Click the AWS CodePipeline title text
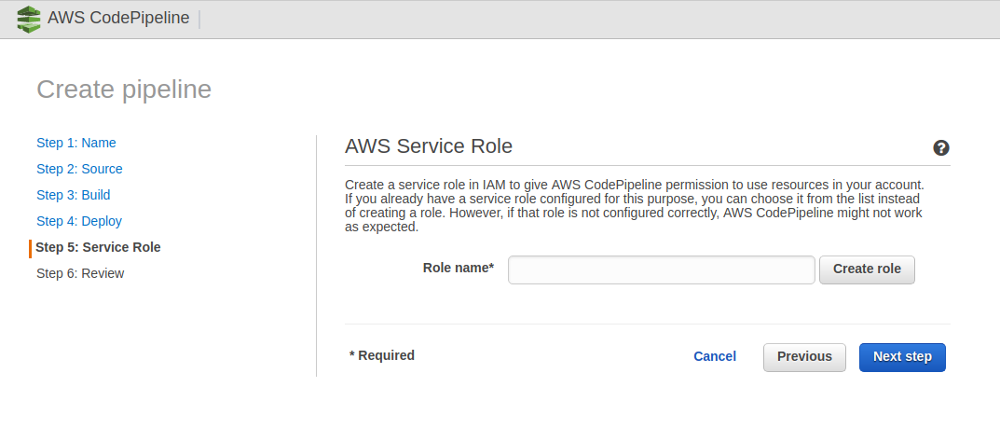 118,19
